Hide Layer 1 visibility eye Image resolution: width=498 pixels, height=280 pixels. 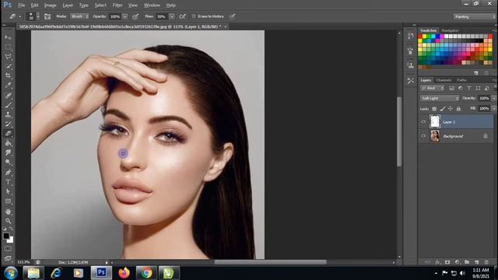tap(423, 121)
